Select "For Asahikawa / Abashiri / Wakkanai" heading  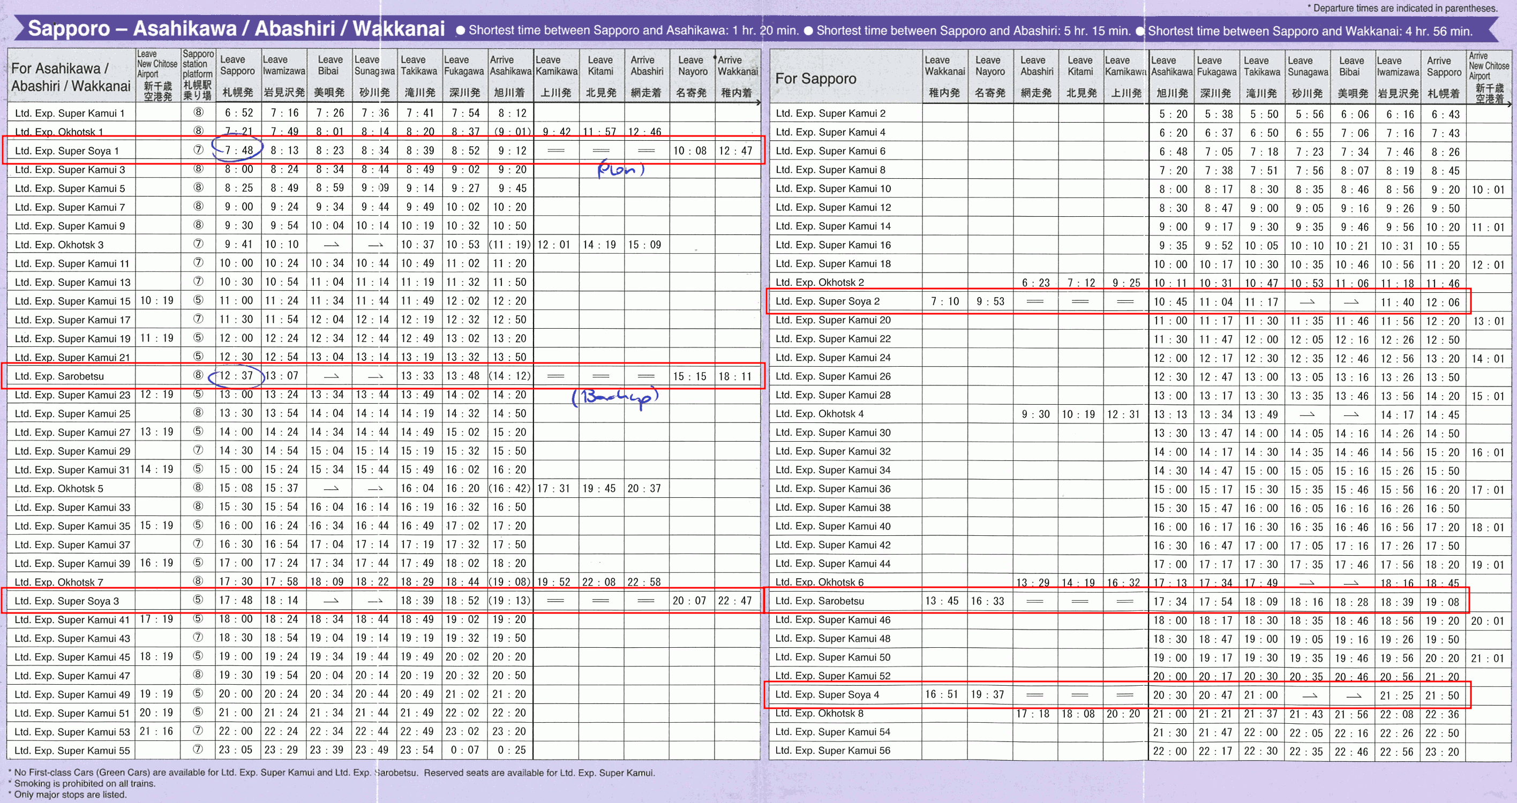(71, 77)
